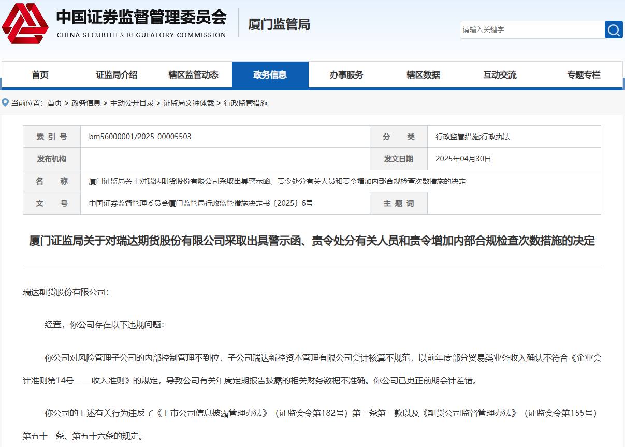Viewport: 625px width, 447px height.
Task: Open the 互动交流 navigation tab
Action: 500,75
